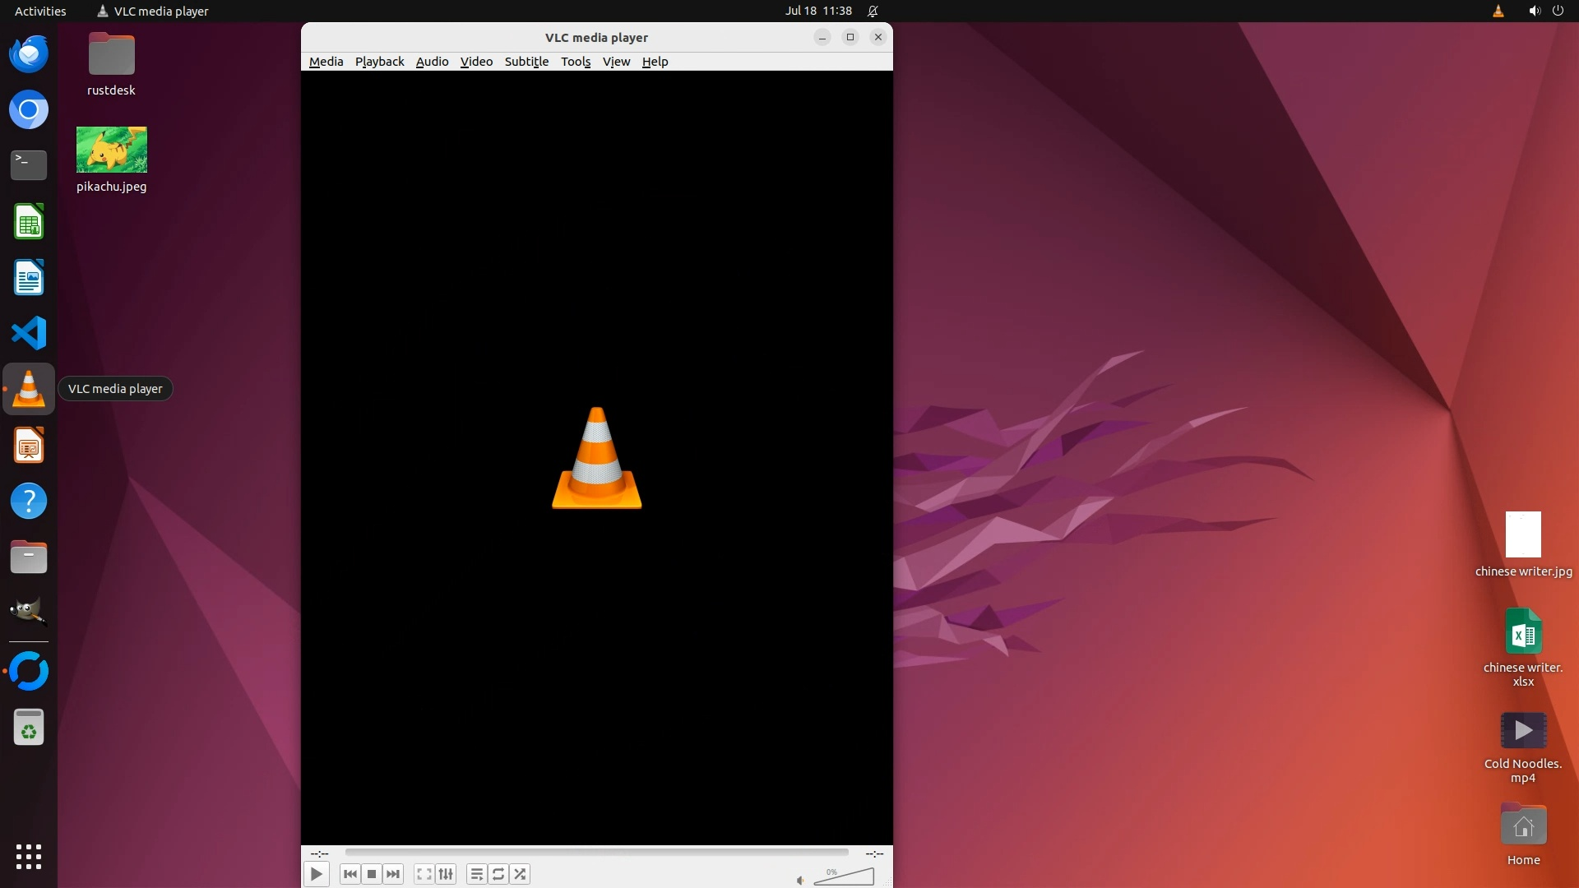Screen dimensions: 1579x888
Task: Click the Previous media button
Action: 350,874
